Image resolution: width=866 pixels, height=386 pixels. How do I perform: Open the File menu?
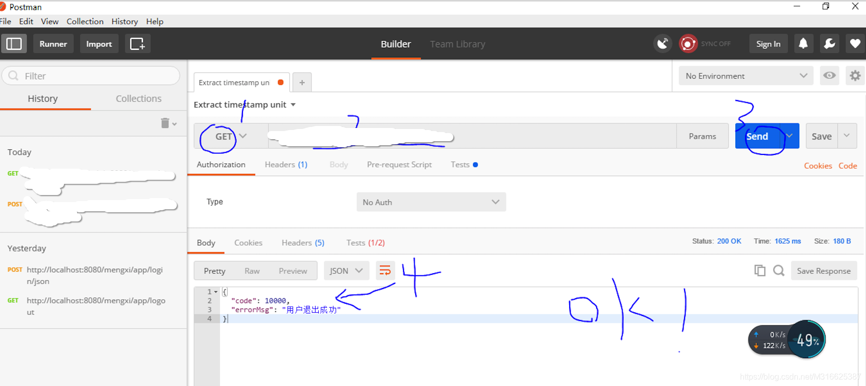[x=6, y=21]
